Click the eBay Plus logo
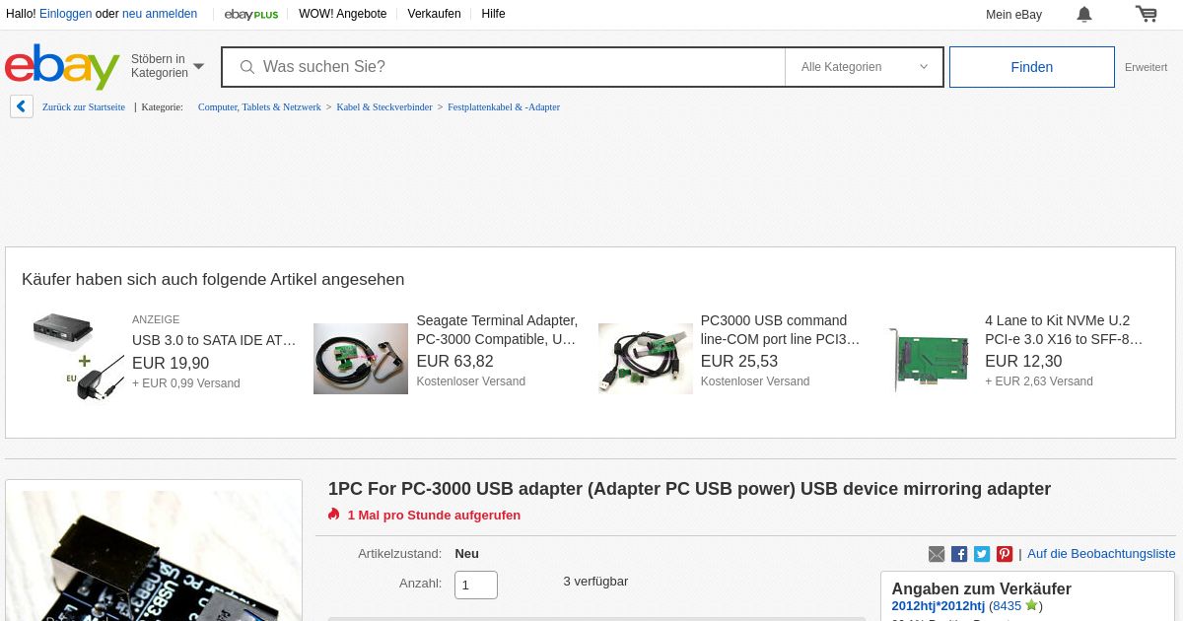Screen dimensions: 1183x621 (x=251, y=14)
